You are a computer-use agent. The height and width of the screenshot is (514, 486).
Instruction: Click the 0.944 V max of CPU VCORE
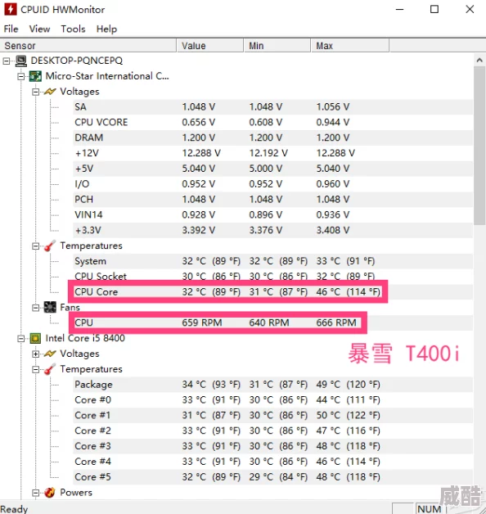pyautogui.click(x=333, y=122)
